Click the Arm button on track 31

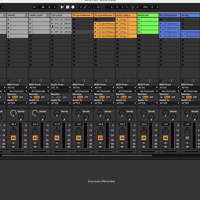57,147
